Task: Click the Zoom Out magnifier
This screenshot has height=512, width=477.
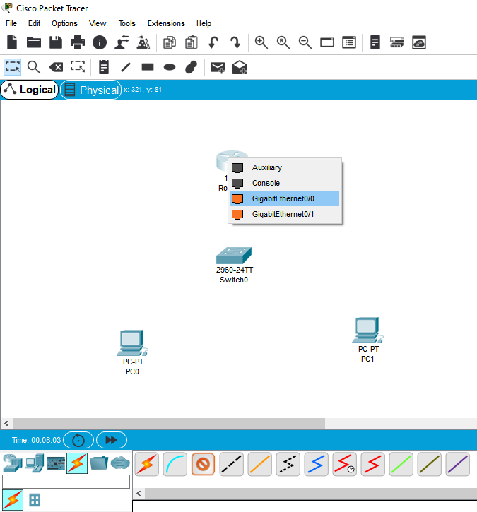Action: [305, 42]
